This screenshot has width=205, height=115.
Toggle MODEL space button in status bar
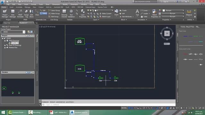point(124,108)
